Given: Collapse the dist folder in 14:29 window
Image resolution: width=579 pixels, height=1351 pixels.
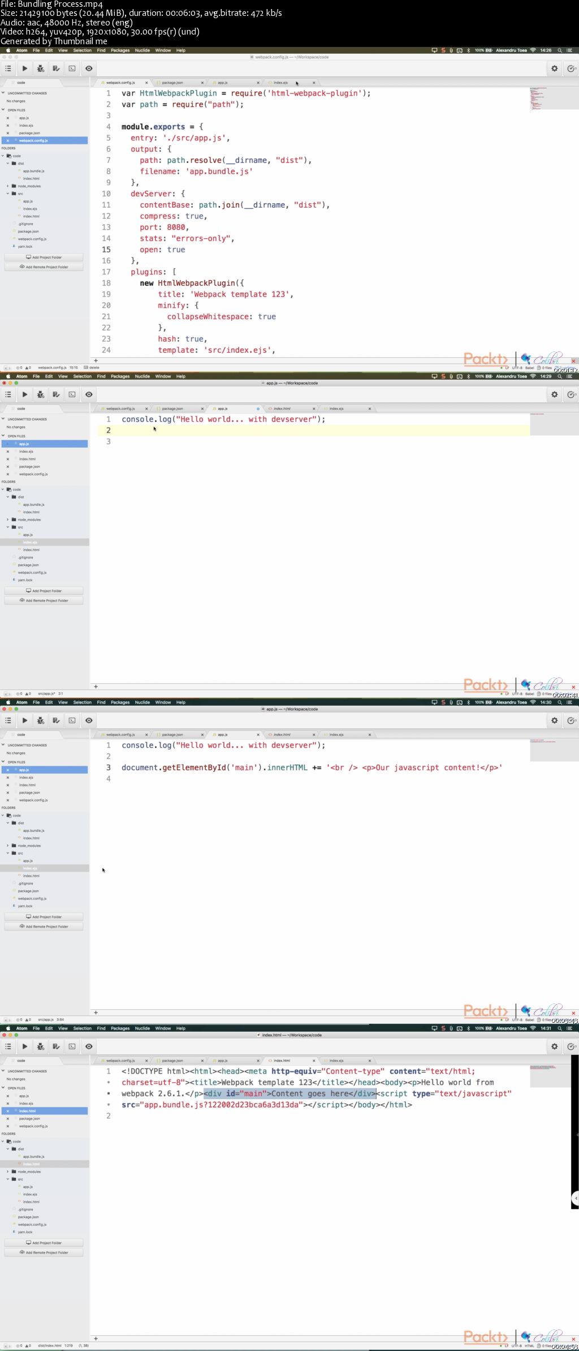Looking at the screenshot, I should click(x=8, y=497).
